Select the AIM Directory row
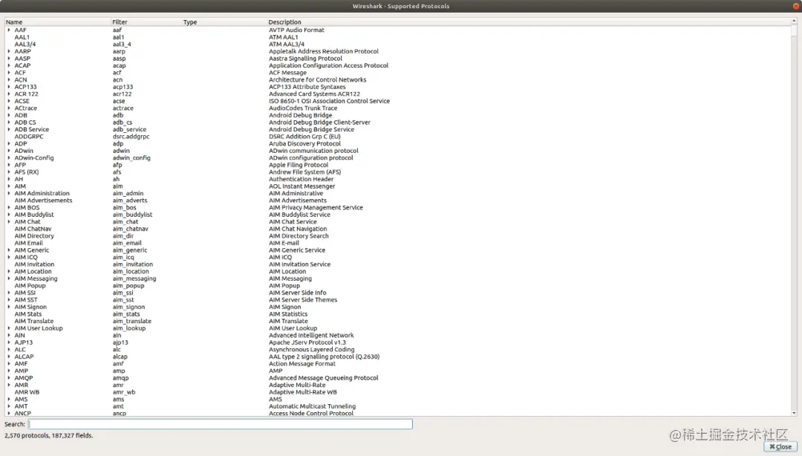This screenshot has height=456, width=802. tap(397, 236)
